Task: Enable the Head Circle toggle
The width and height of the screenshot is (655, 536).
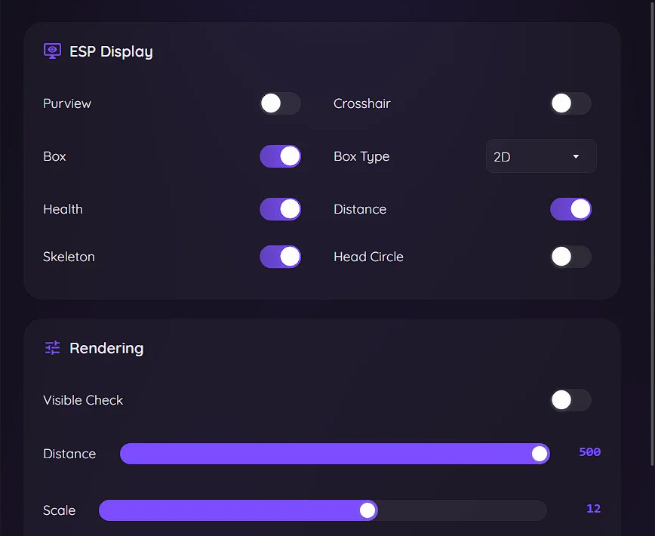Action: (570, 257)
